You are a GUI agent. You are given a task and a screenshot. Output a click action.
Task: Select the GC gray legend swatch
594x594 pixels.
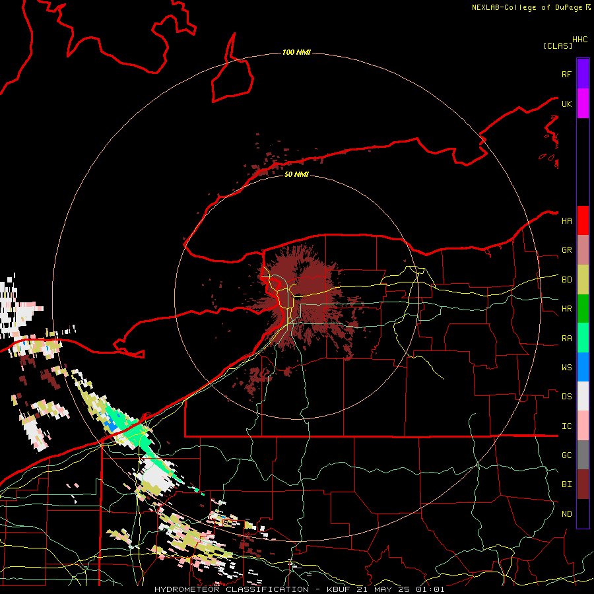coord(583,455)
